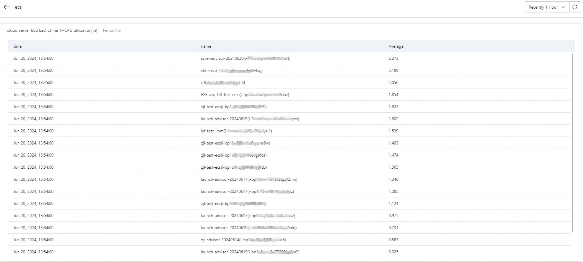The image size is (583, 262).
Task: Click the average value 1.802
Action: (393, 119)
